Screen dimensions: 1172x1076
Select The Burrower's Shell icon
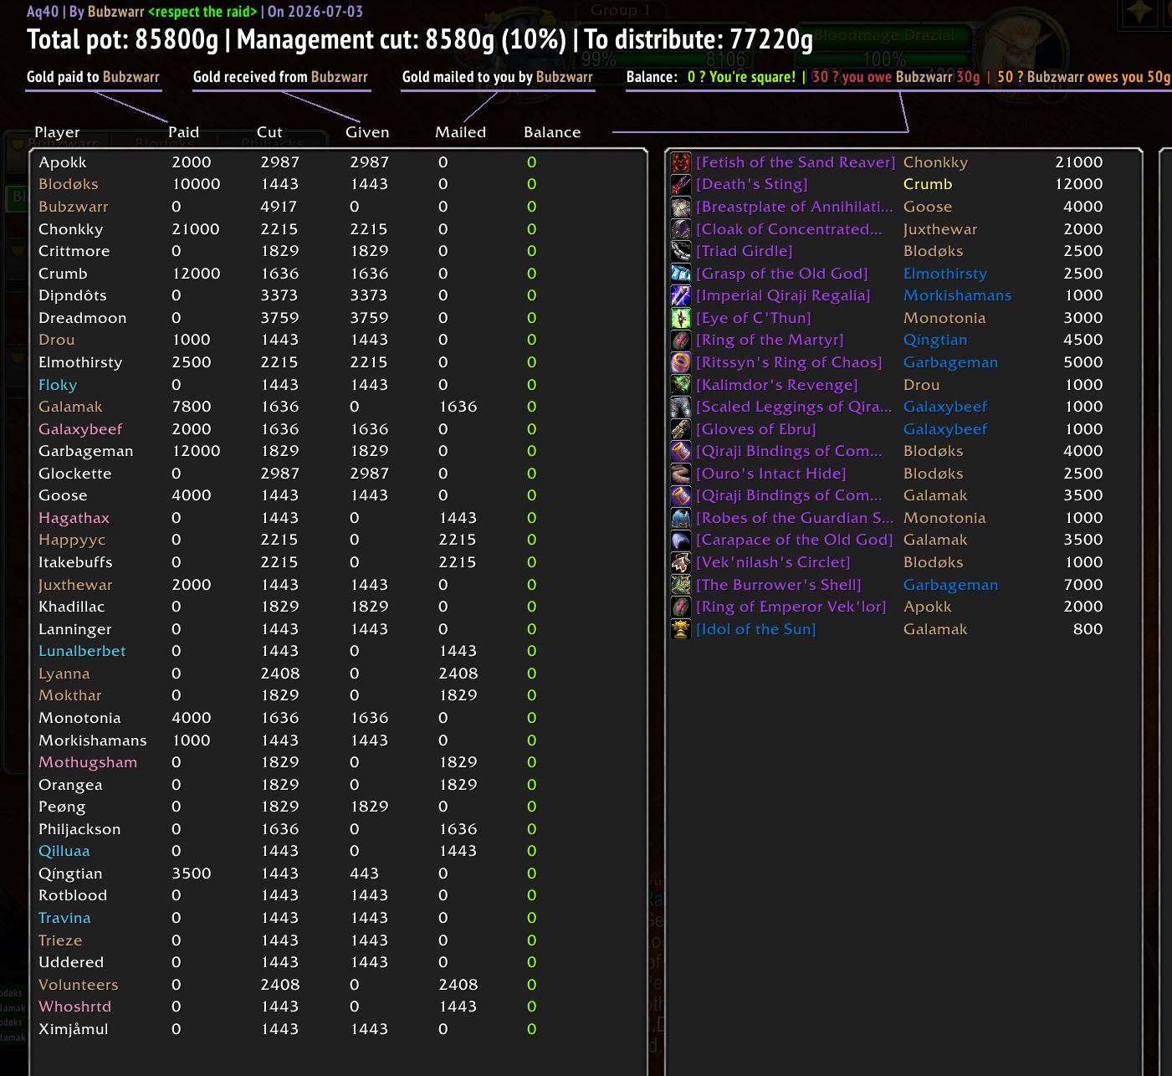pos(681,585)
